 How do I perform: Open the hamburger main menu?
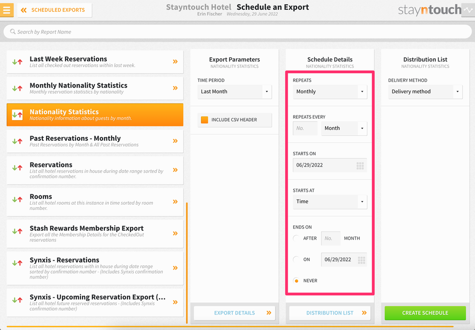[7, 10]
